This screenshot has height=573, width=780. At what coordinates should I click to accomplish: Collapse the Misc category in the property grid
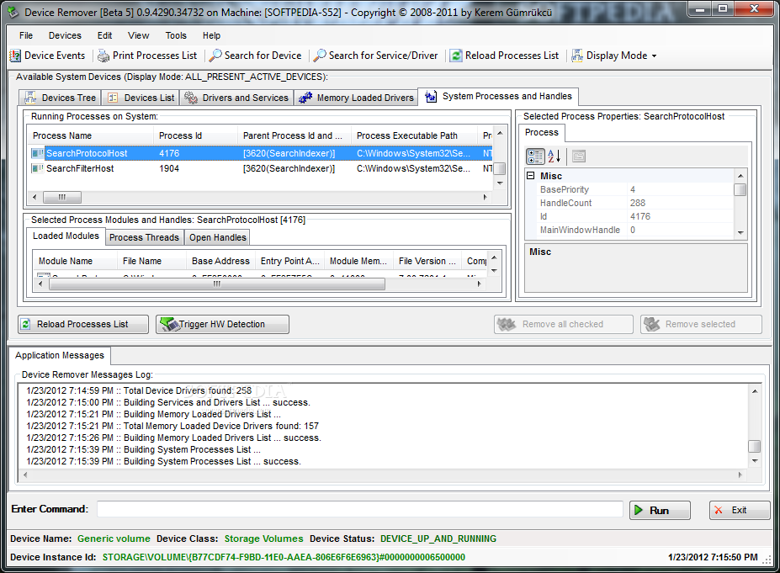pyautogui.click(x=530, y=176)
